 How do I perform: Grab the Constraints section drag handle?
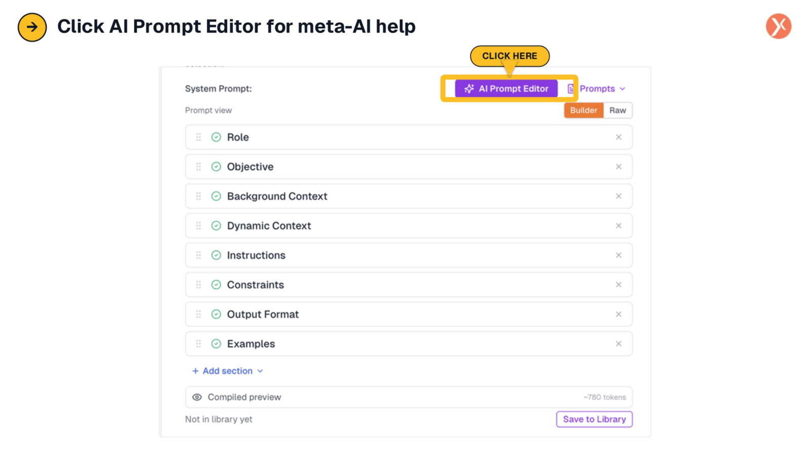click(198, 285)
